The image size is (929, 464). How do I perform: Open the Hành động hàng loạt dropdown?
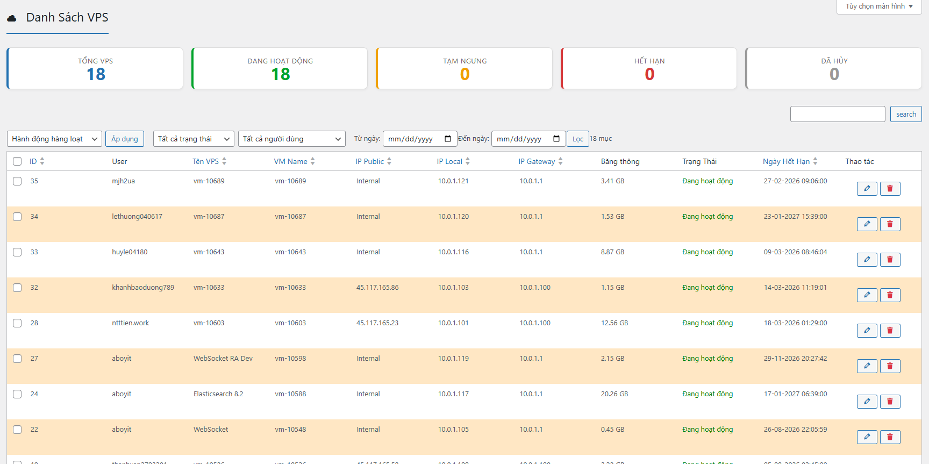[x=54, y=139]
